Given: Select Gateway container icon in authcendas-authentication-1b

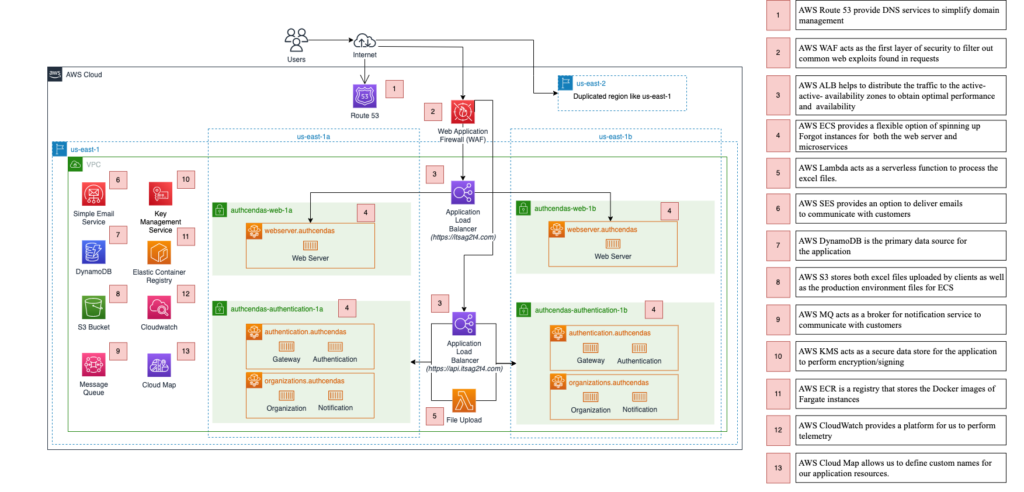Looking at the screenshot, I should 591,348.
